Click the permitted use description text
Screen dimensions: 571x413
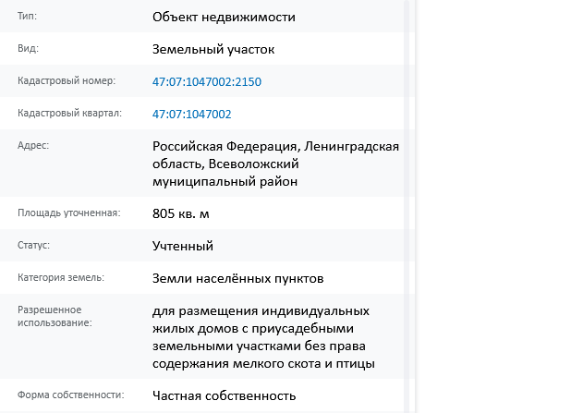click(x=263, y=337)
